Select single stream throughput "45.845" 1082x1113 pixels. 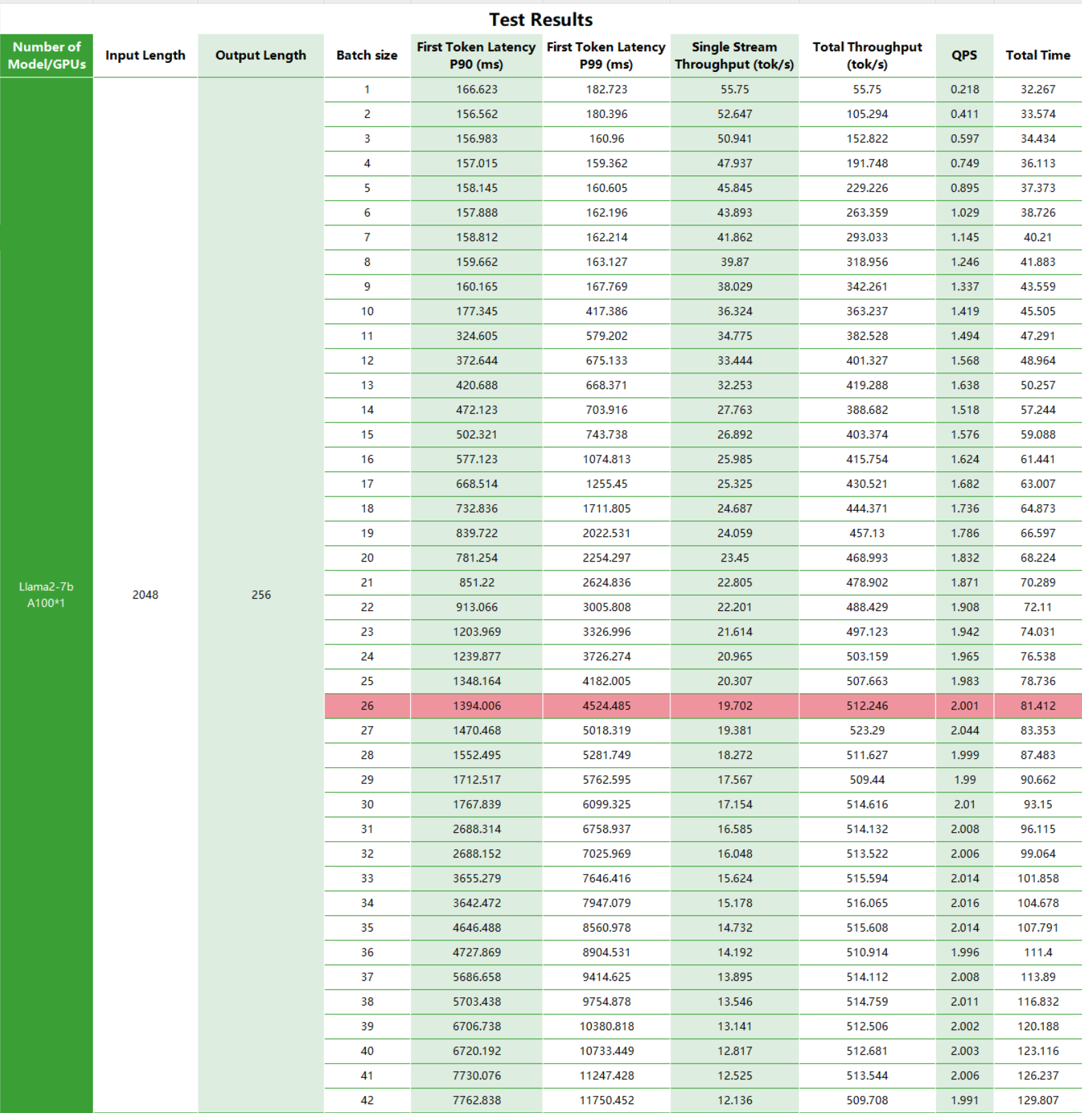(734, 188)
